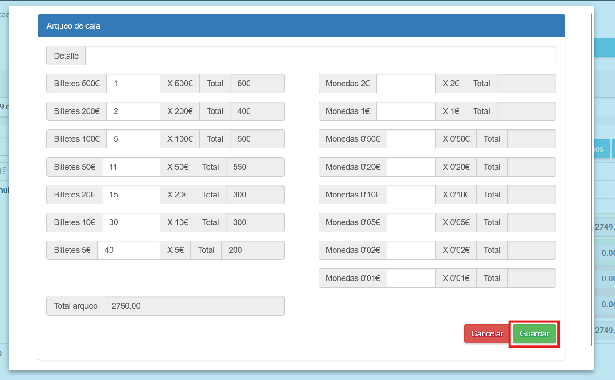Click the Monedas 0'20€ quantity input
The height and width of the screenshot is (380, 615).
(x=411, y=167)
